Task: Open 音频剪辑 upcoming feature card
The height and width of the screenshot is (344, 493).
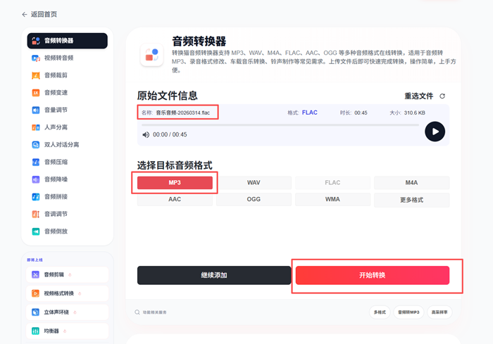Action: pos(68,274)
